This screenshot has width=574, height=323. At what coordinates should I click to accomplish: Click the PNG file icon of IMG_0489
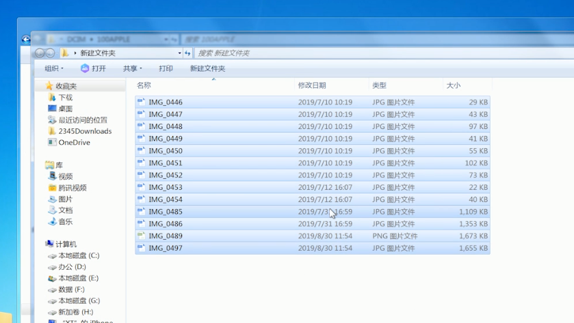142,236
